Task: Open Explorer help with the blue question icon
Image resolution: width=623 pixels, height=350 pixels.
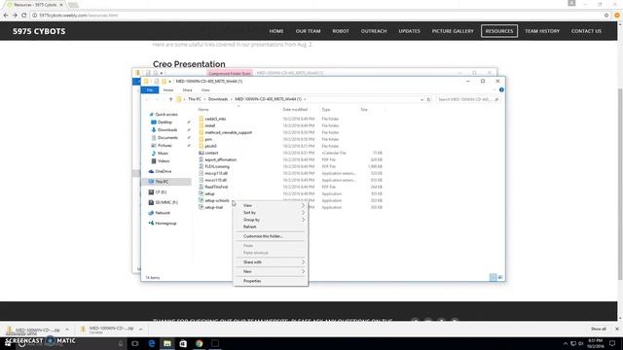Action: pyautogui.click(x=501, y=90)
